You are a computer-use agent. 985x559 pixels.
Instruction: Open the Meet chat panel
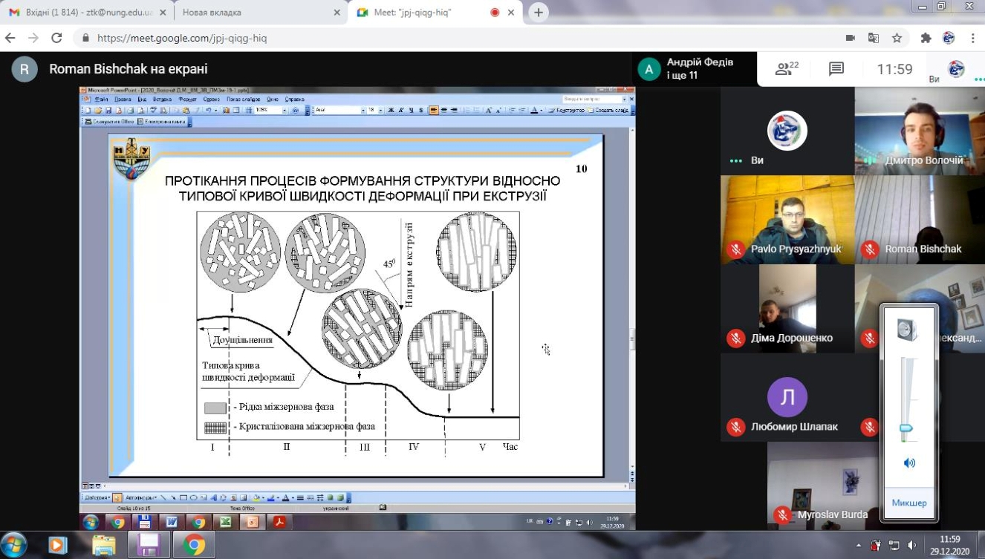point(836,69)
